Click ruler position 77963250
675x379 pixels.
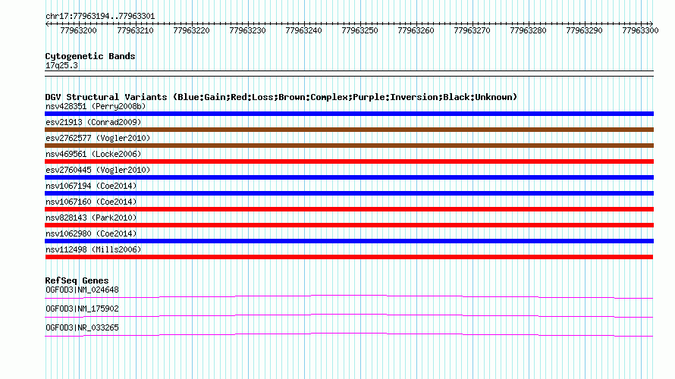point(359,30)
